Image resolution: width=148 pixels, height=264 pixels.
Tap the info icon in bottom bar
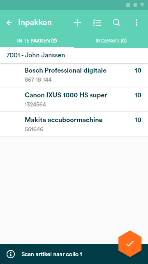[11, 254]
